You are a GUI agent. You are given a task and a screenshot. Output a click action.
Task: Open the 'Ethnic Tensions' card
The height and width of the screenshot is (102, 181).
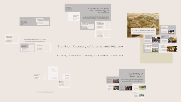(x=64, y=84)
